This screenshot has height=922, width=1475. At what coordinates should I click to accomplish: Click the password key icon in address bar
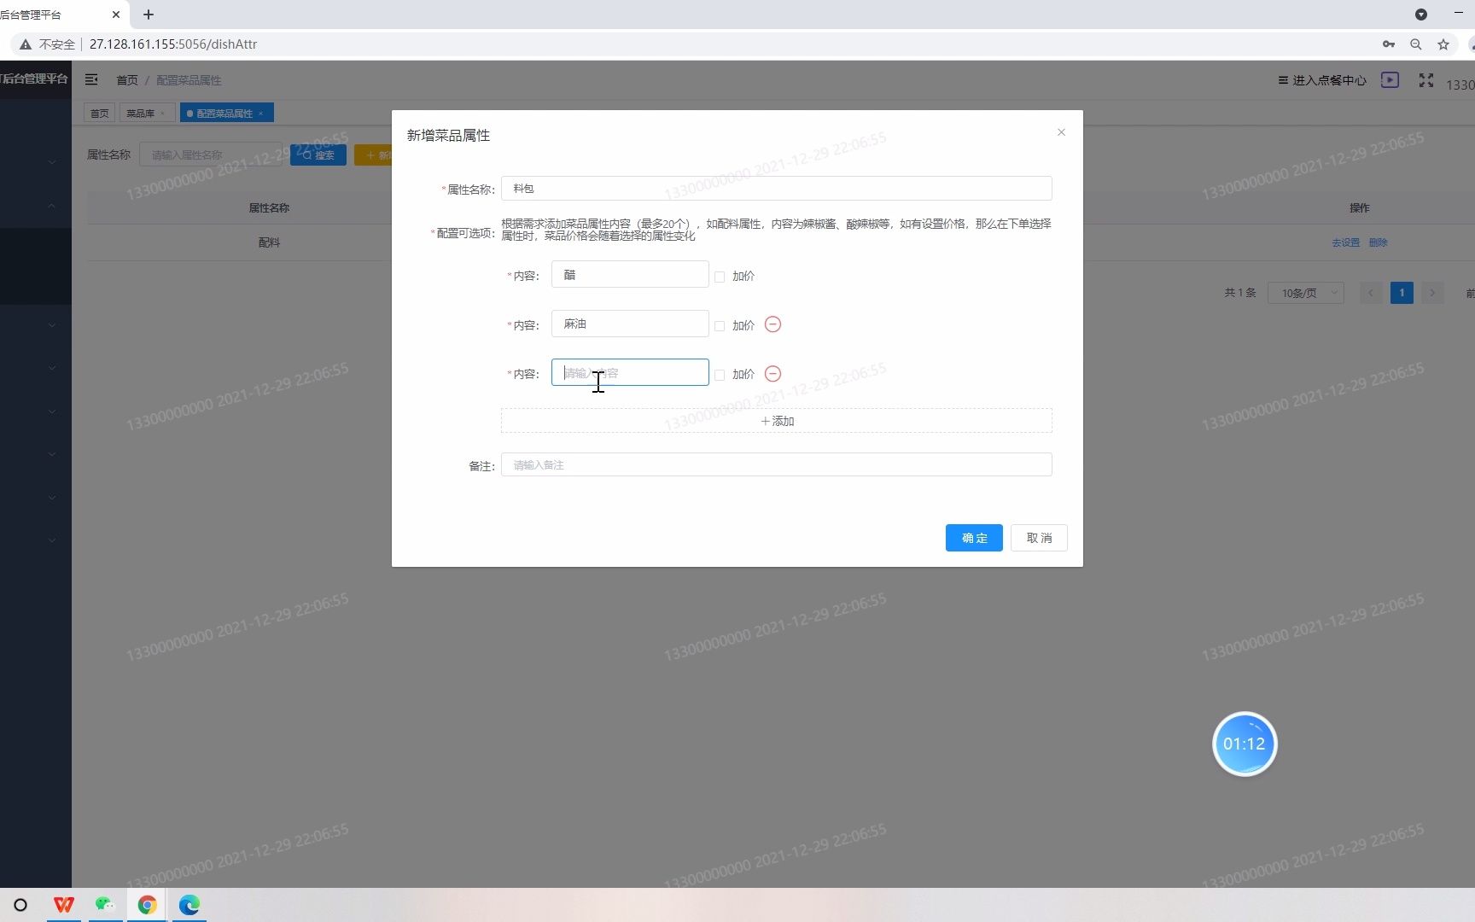point(1389,44)
